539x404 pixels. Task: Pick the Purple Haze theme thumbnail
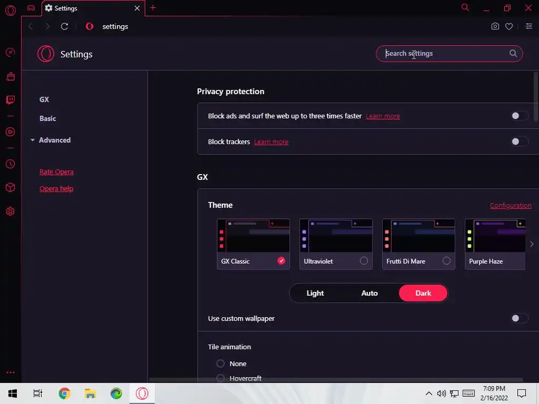coord(495,244)
